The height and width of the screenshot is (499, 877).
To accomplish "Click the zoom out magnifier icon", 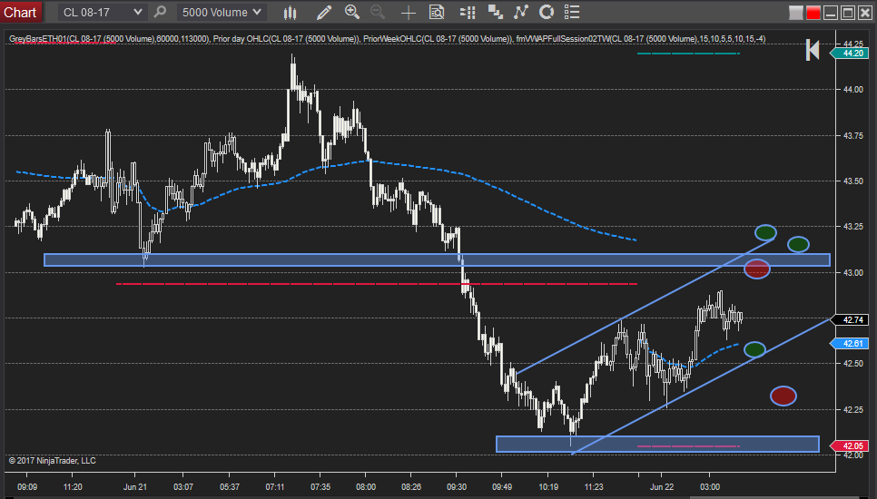I will [x=378, y=12].
